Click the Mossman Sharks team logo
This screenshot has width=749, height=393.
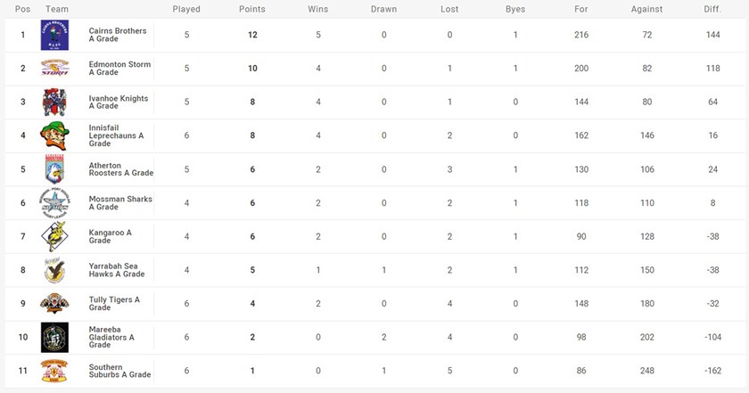(x=54, y=203)
